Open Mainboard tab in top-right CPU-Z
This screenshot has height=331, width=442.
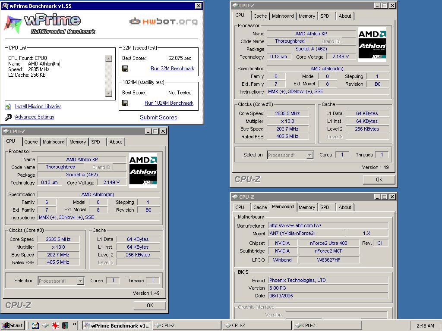283,16
